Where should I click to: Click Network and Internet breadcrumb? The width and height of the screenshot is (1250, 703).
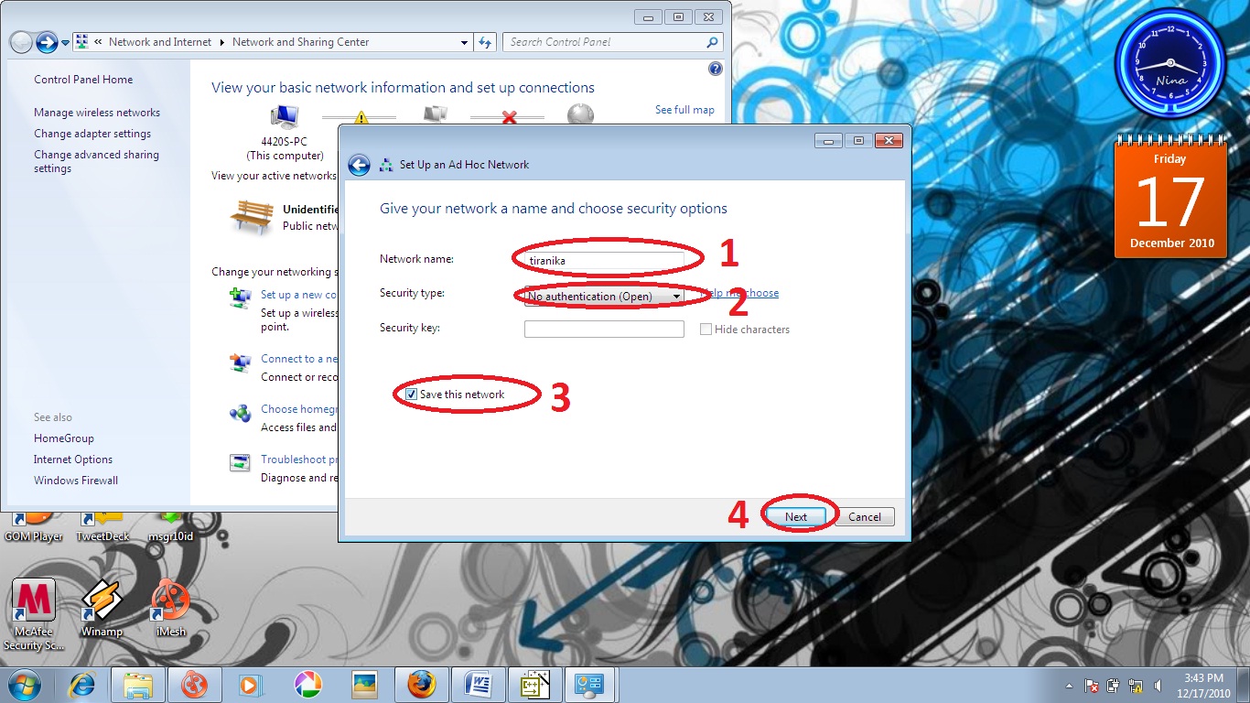[x=160, y=42]
